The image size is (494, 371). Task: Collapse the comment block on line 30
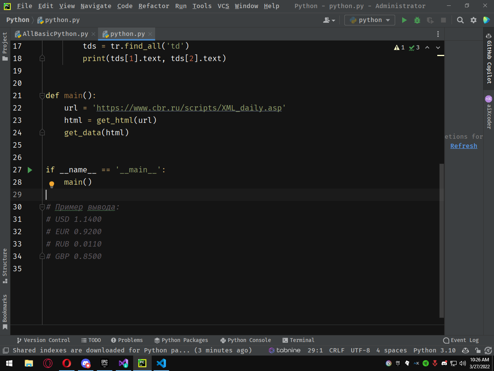[42, 207]
